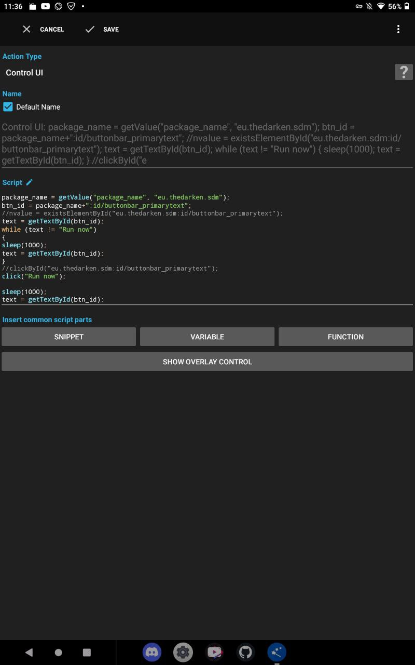Insert a VARIABLE into the script
The width and height of the screenshot is (415, 665).
pyautogui.click(x=207, y=337)
